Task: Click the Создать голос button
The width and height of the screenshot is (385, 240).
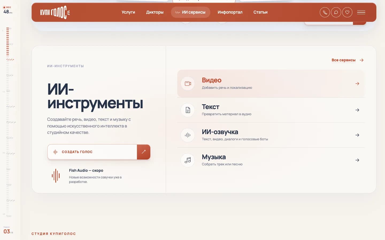Action: (99, 152)
